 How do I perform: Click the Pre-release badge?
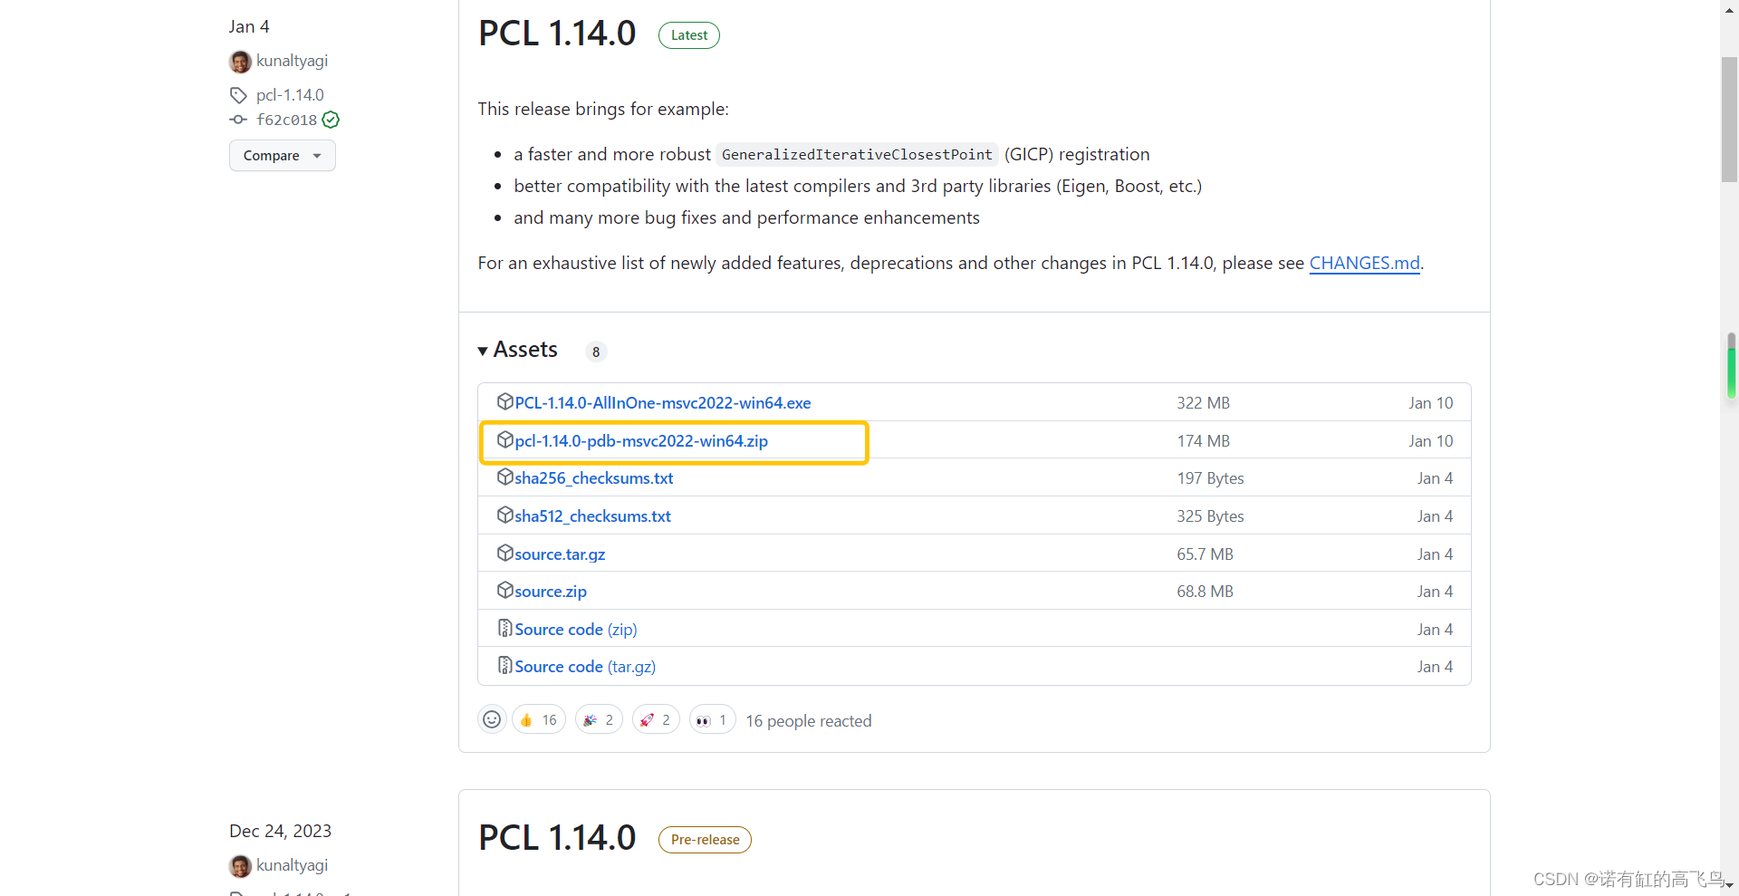705,840
